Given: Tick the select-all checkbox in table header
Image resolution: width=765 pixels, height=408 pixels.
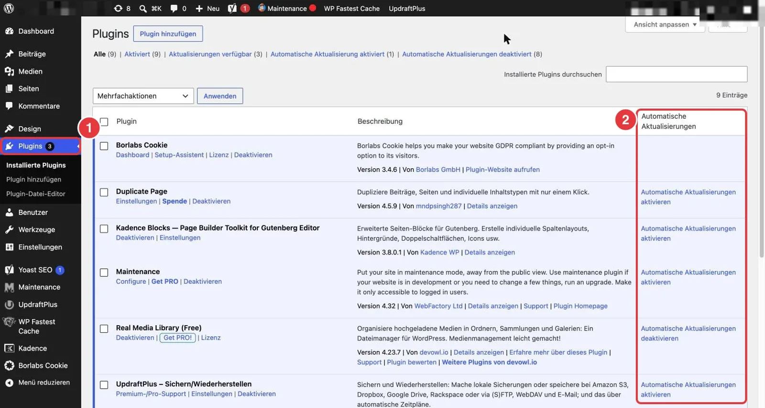Looking at the screenshot, I should (104, 121).
